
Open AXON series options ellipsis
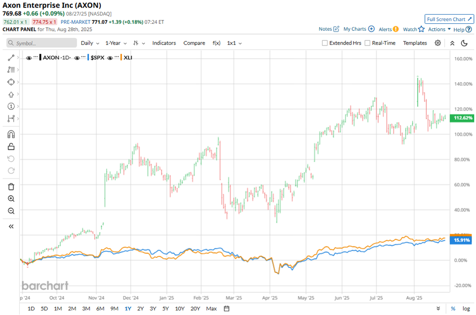[x=36, y=57]
